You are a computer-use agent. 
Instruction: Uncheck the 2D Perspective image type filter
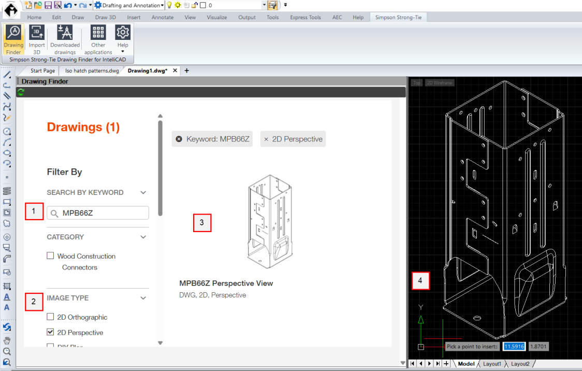tap(50, 332)
